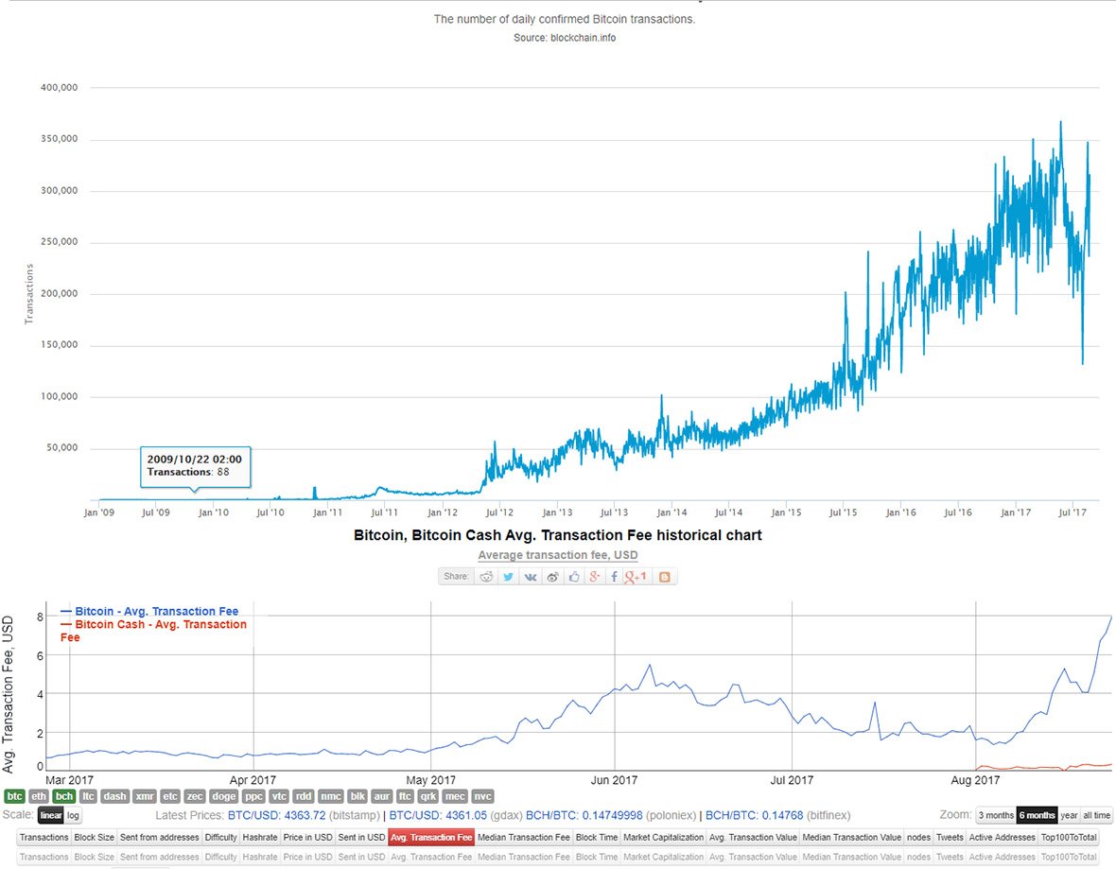Toggle the bch coin tag
This screenshot has height=869, width=1116.
[64, 796]
